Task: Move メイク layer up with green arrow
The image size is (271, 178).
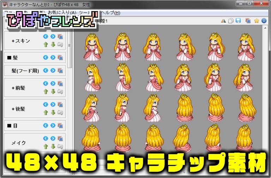Action: (x=46, y=146)
